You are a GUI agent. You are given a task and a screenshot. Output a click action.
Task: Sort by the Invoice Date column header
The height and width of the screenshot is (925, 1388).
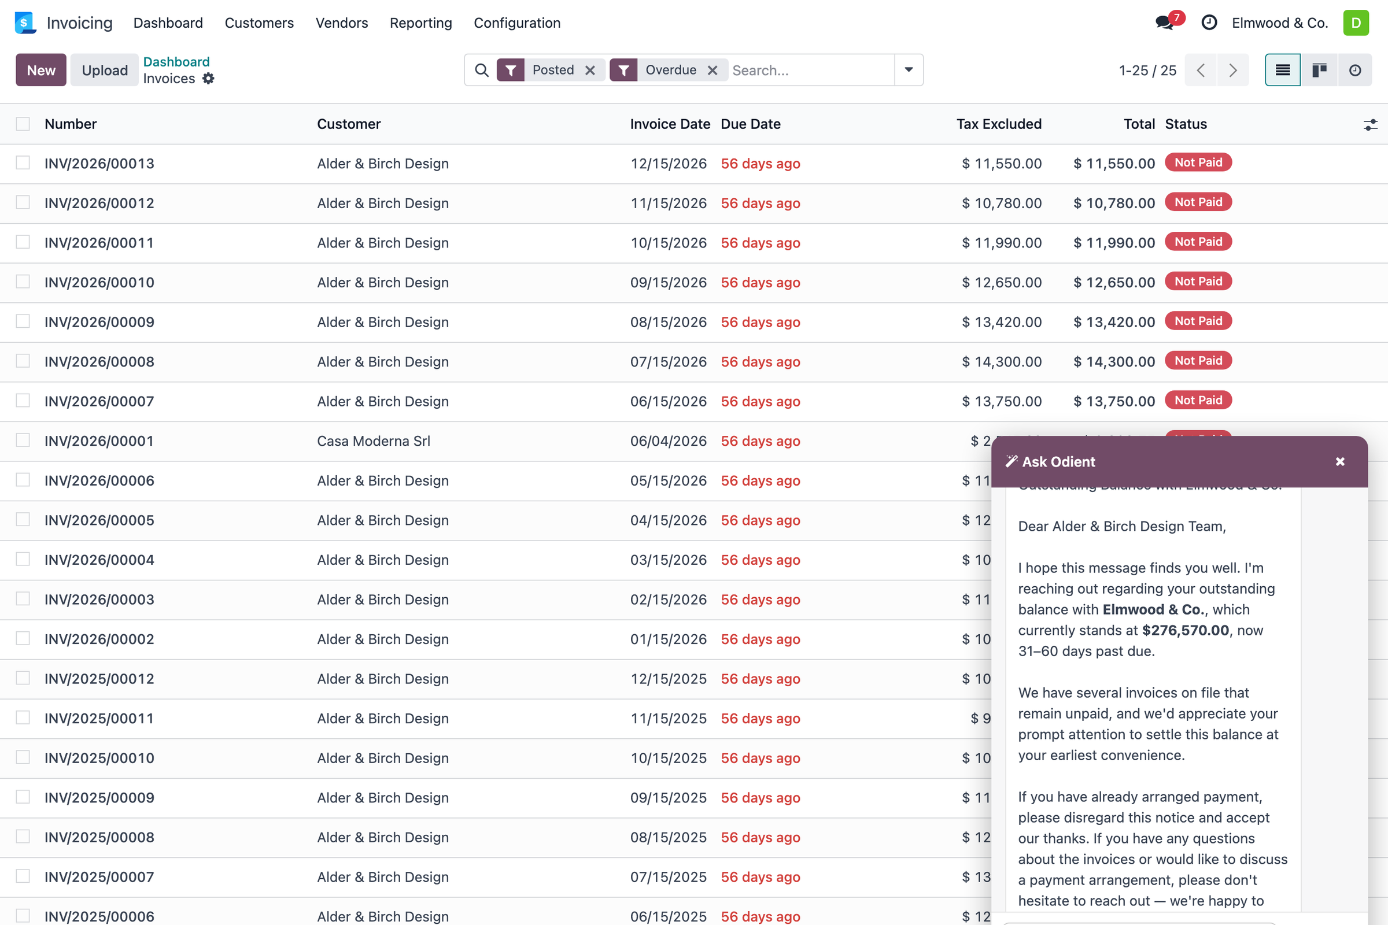pyautogui.click(x=670, y=124)
